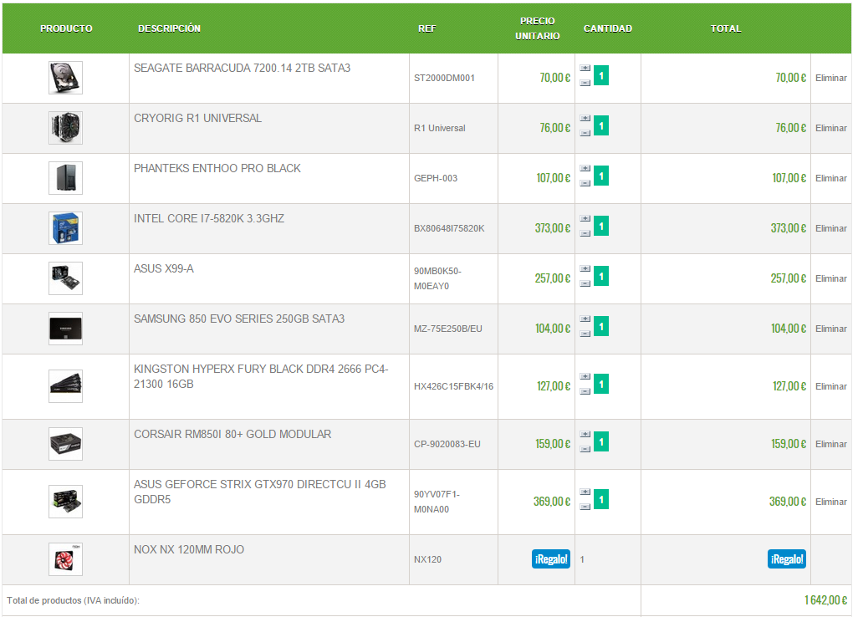Remove Kingston HyperX Fury with Eliminar
The width and height of the screenshot is (858, 617).
830,386
